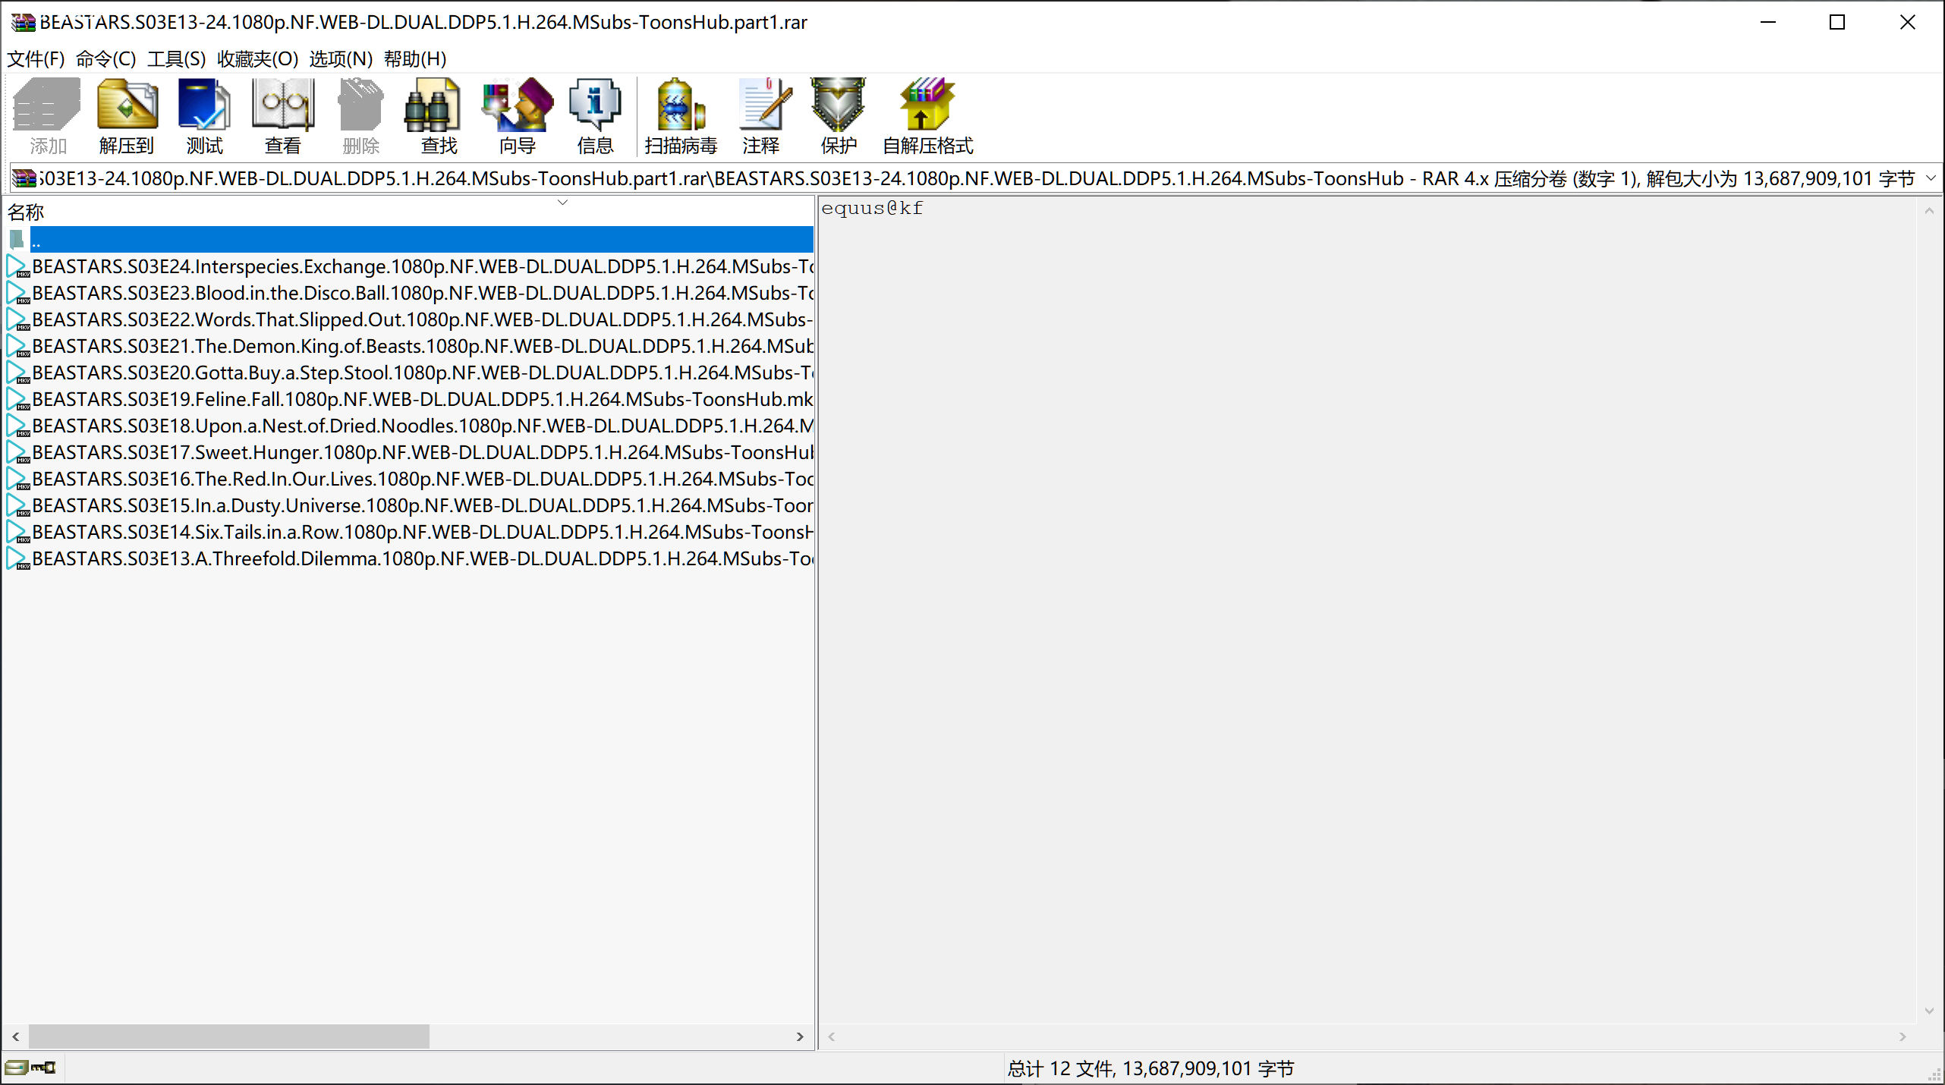
Task: Click the SFX (自解压格式) icon
Action: pyautogui.click(x=927, y=115)
